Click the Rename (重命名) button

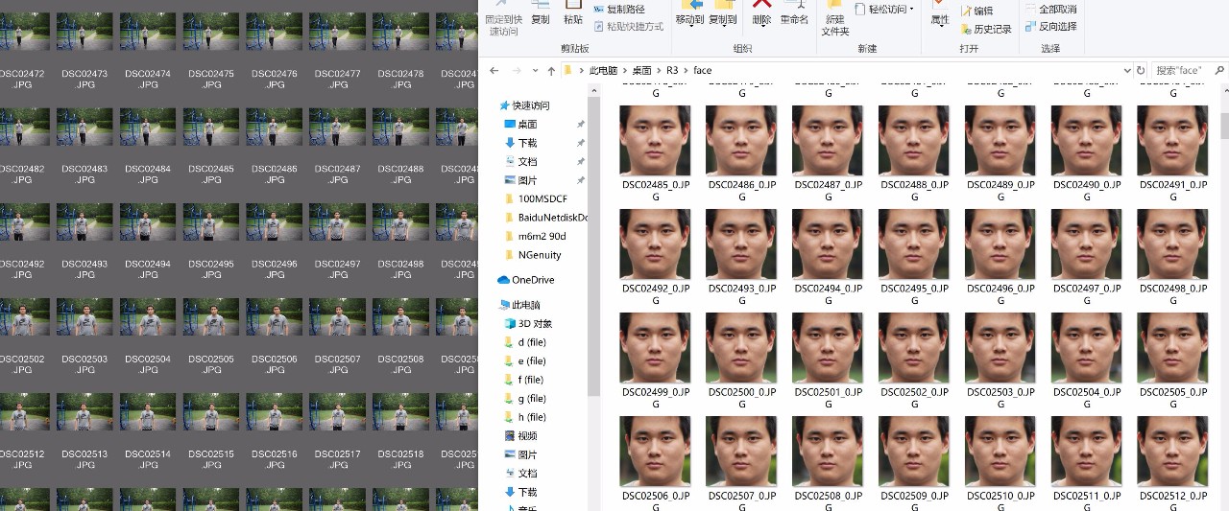pyautogui.click(x=794, y=13)
